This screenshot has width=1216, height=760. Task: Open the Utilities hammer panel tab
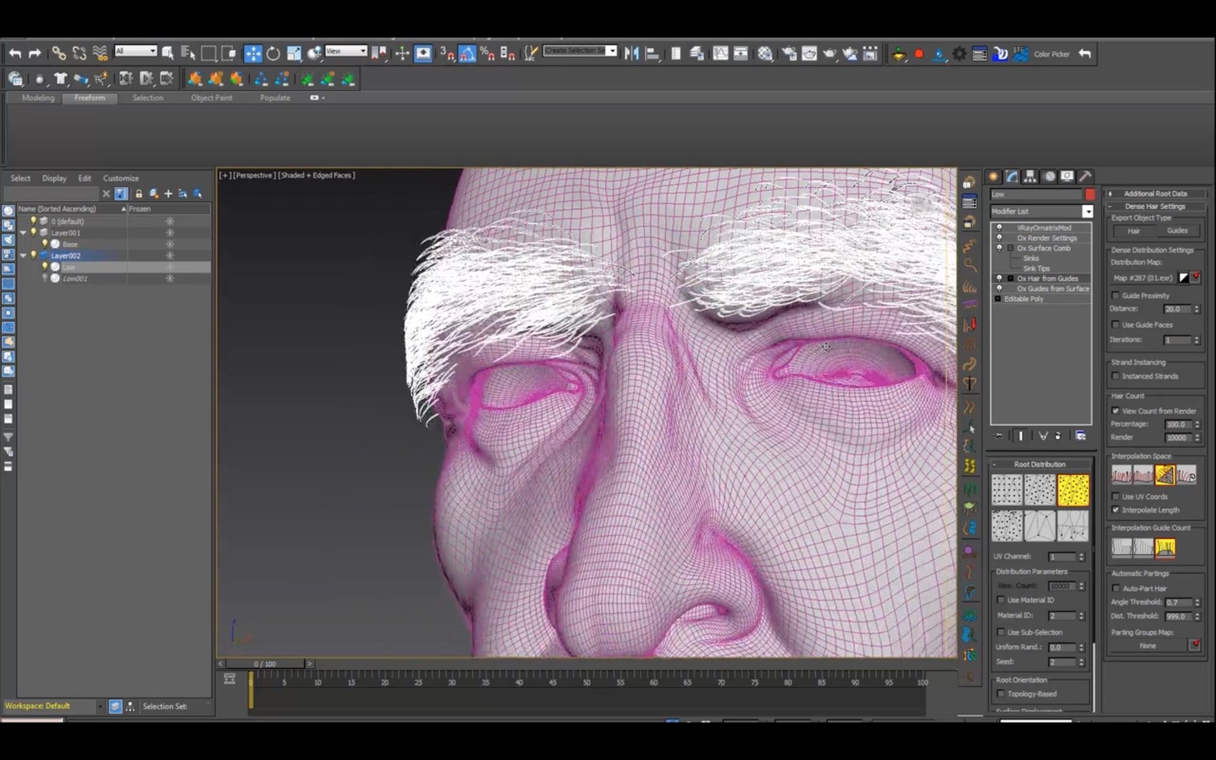tap(1086, 177)
